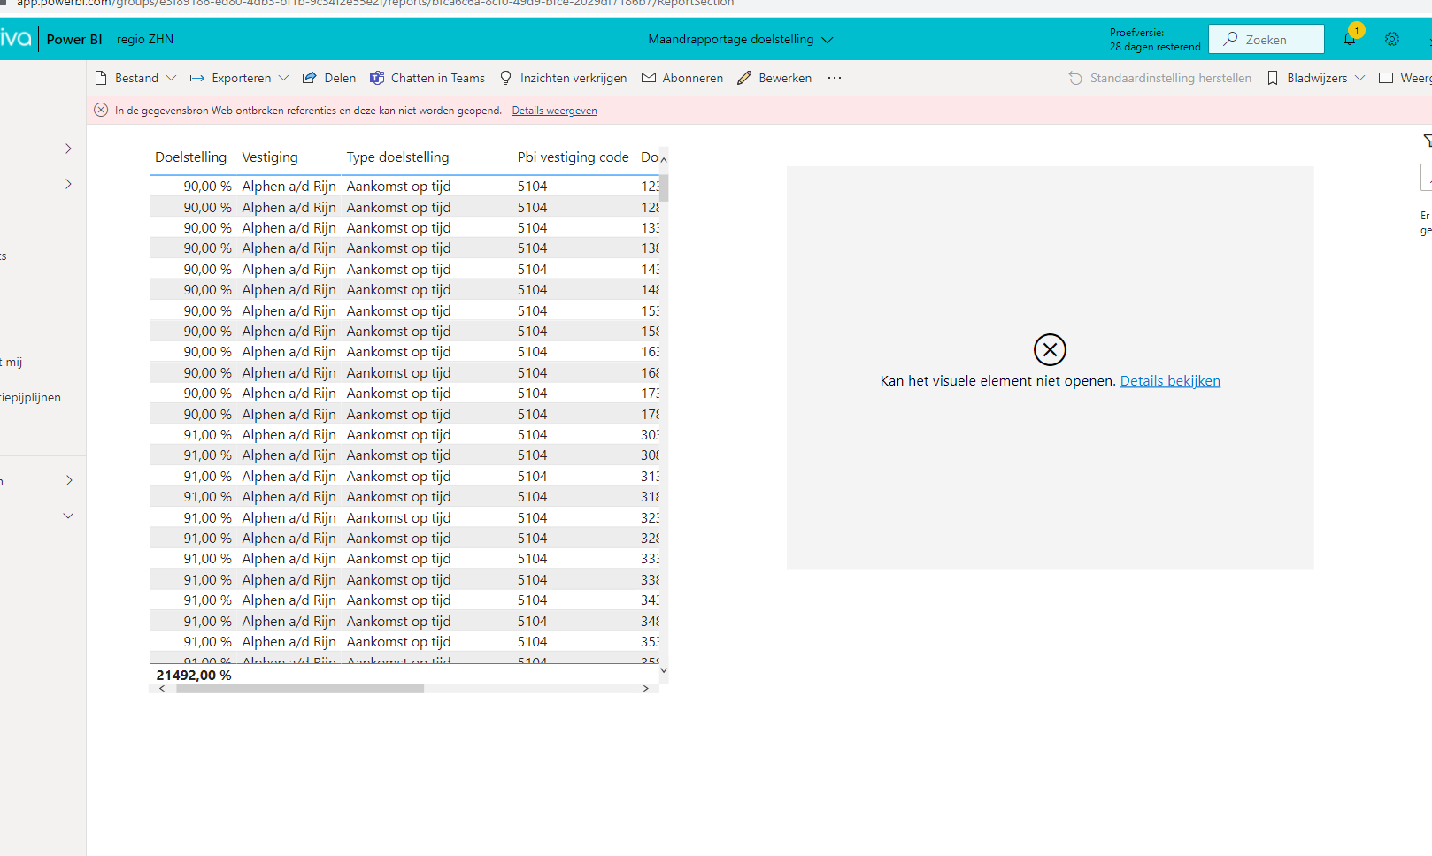Image resolution: width=1432 pixels, height=856 pixels.
Task: Click the up arrow of the table scrollbar
Action: [664, 159]
